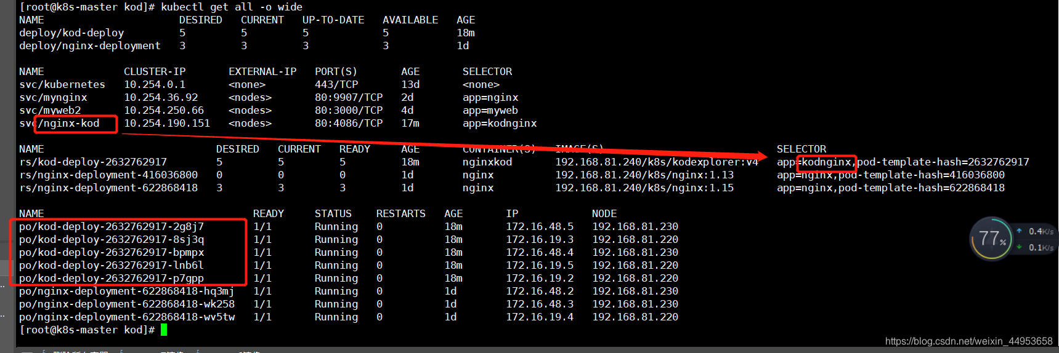Select pod po/nginx-deployment-622868418-hq3mj
The width and height of the screenshot is (1059, 353).
127,291
